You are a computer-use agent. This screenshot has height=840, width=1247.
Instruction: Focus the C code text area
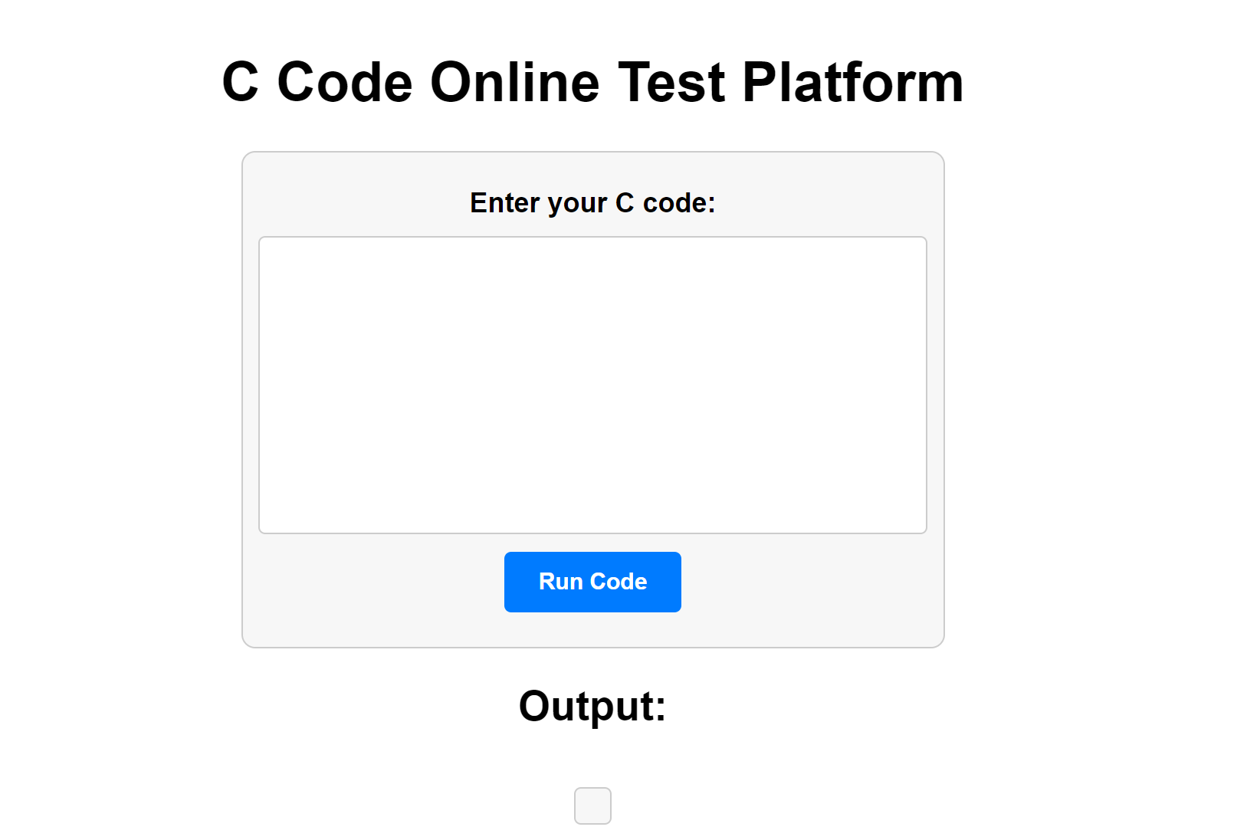[x=592, y=385]
